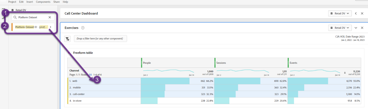
Task: Open the Components menu
Action: [43, 2]
